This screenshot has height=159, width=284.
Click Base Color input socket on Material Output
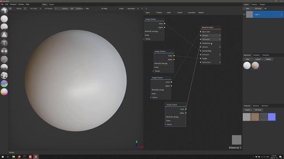tap(201, 32)
